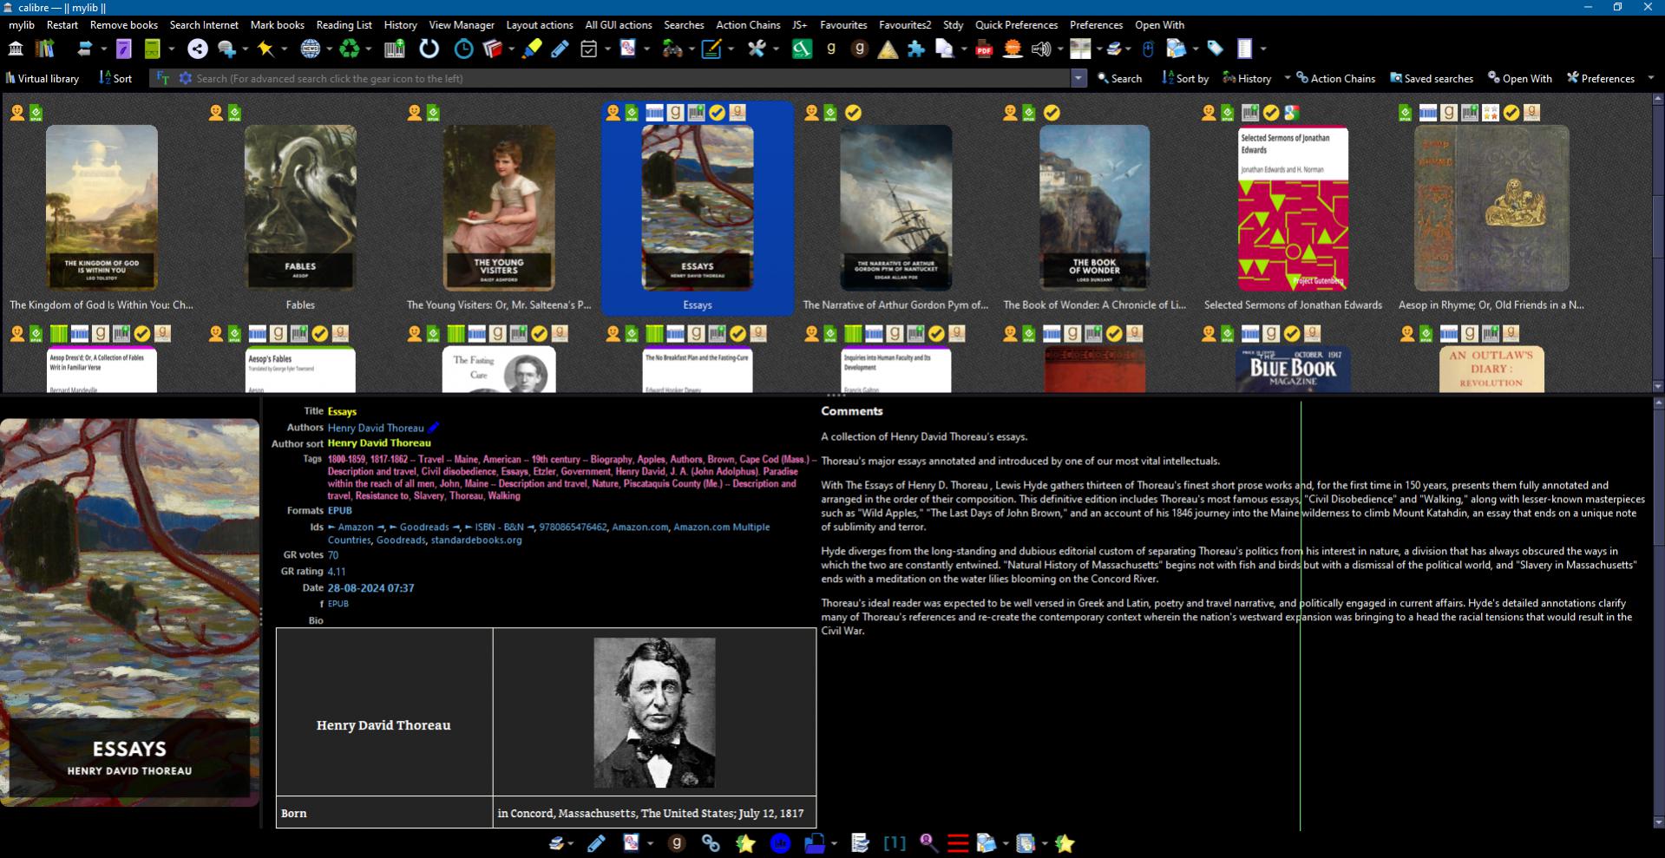This screenshot has width=1665, height=858.
Task: Click the yellow warning triangle icon
Action: pyautogui.click(x=888, y=49)
